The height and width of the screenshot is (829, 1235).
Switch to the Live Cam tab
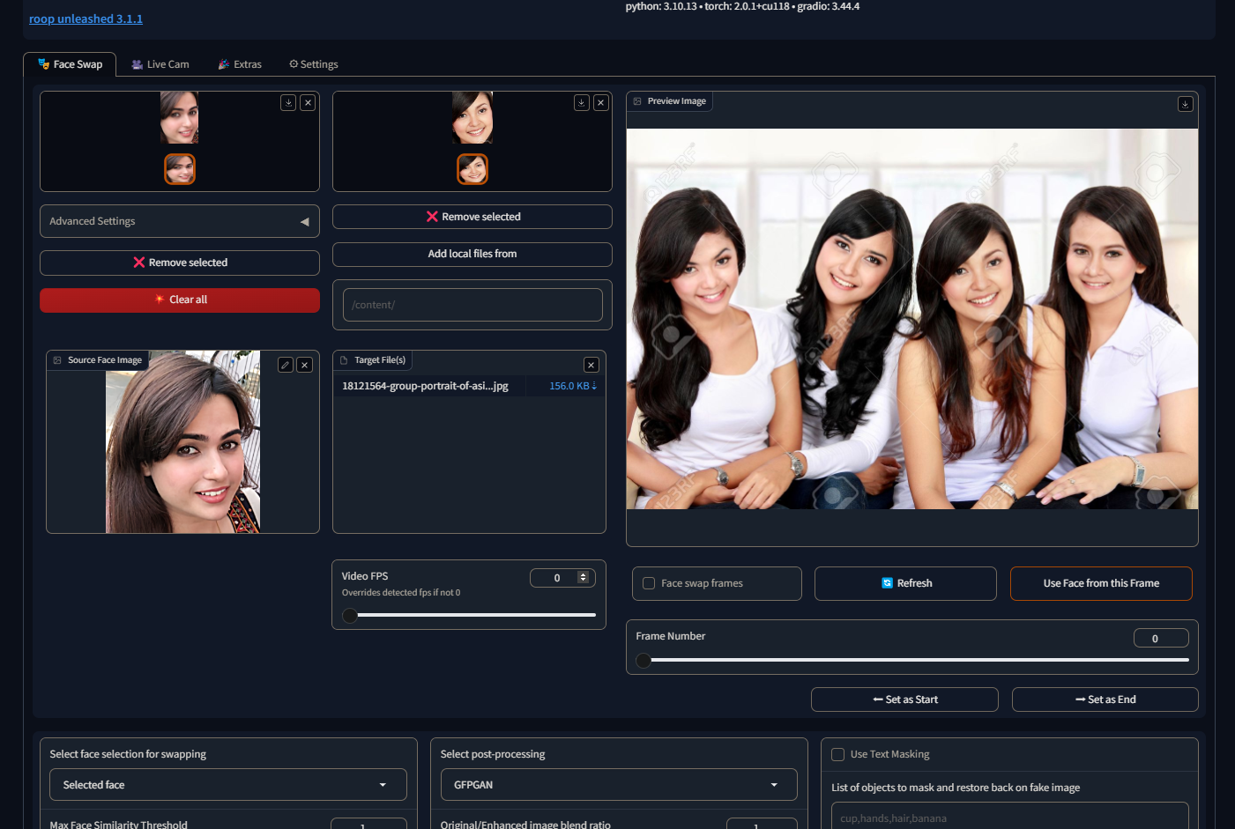pos(160,63)
